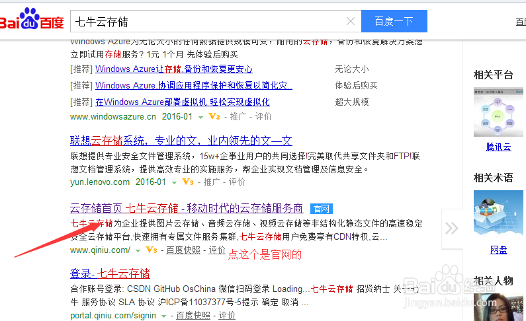
Task: Open the Baidu logo homepage link
Action: click(32, 19)
